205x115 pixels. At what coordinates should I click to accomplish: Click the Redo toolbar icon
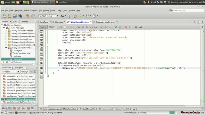[33, 16]
